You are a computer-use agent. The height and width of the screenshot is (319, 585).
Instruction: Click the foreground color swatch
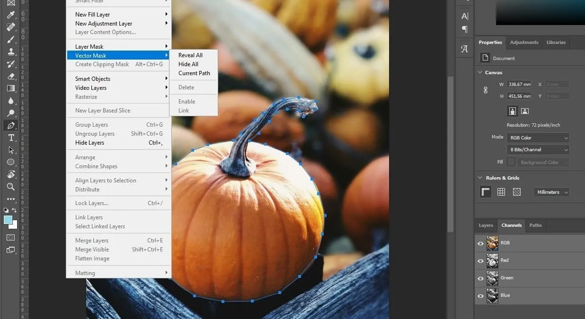click(7, 219)
